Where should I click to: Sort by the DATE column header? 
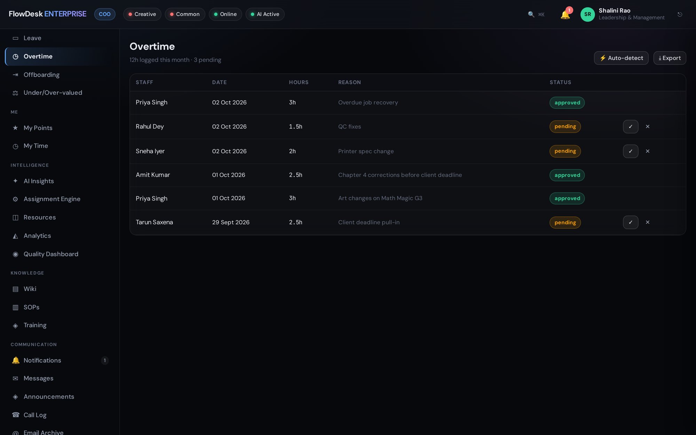[x=219, y=82]
